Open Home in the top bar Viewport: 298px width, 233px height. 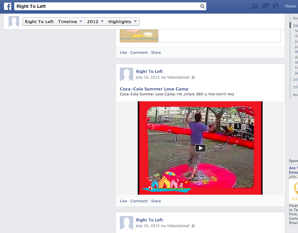point(290,6)
